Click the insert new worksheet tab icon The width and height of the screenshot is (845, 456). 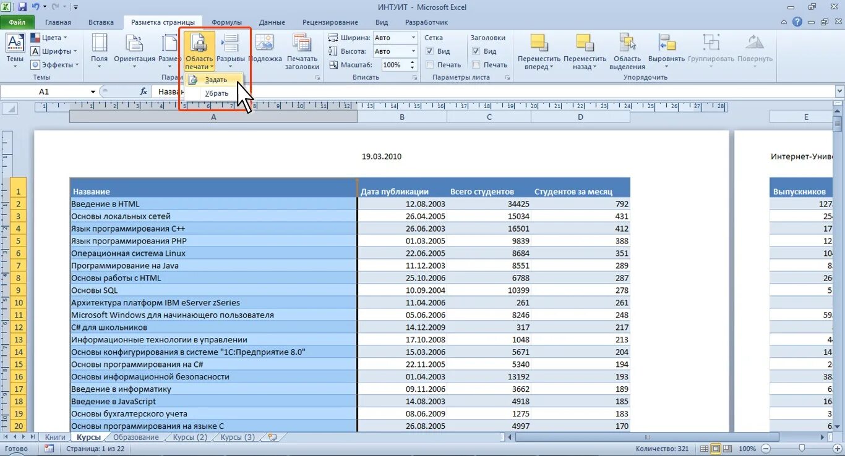pyautogui.click(x=271, y=437)
